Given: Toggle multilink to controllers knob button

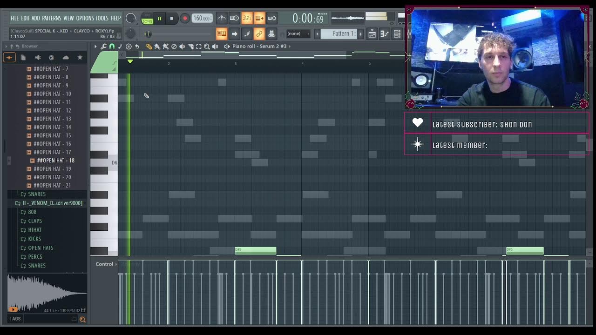Looking at the screenshot, I should tap(271, 33).
